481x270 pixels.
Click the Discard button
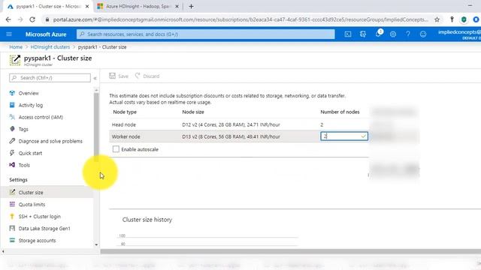(x=147, y=76)
